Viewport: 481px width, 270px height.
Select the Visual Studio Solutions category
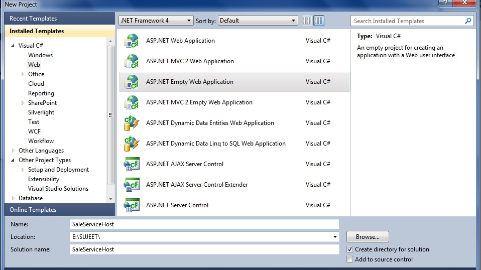pos(58,189)
